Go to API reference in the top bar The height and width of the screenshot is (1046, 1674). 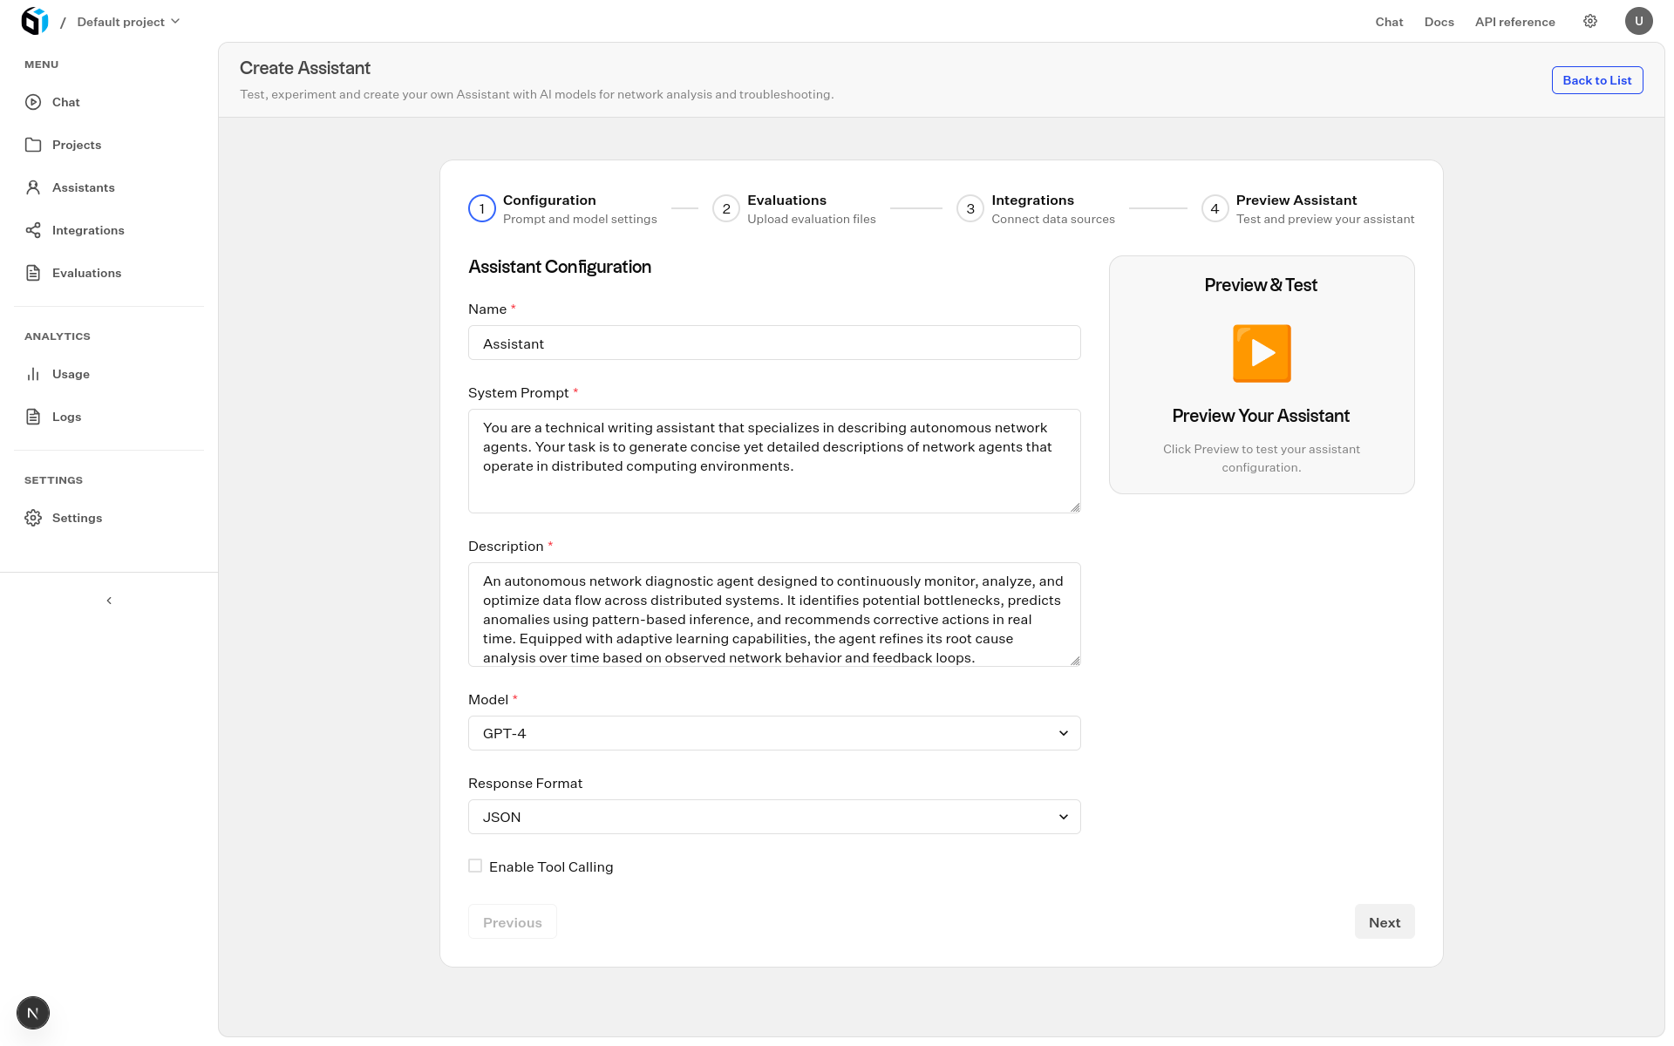point(1514,22)
